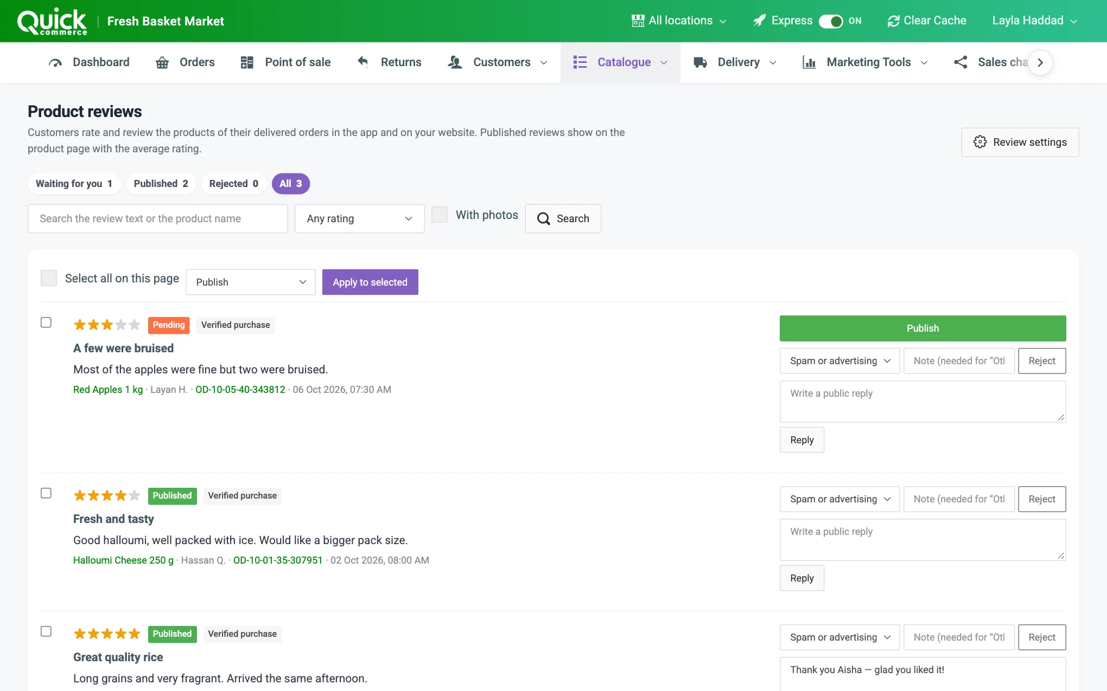Open the bulk action Publish dropdown
Image resolution: width=1107 pixels, height=691 pixels.
(x=251, y=282)
